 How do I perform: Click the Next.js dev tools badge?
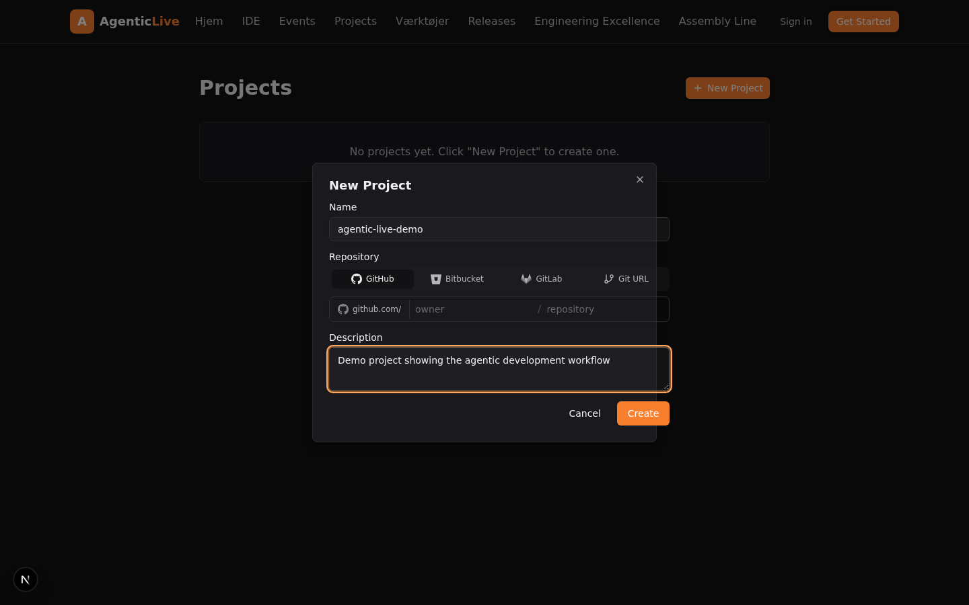click(x=26, y=579)
